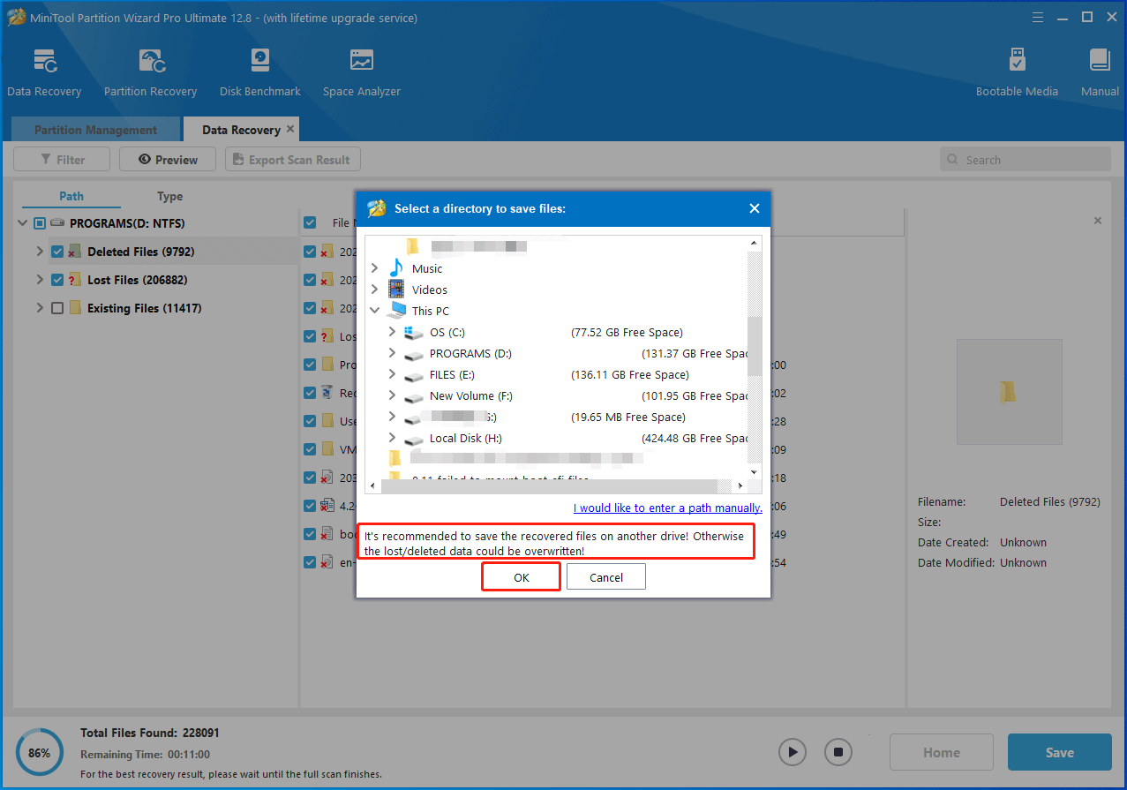1127x790 pixels.
Task: Open Space Analyzer tool
Action: [x=362, y=72]
